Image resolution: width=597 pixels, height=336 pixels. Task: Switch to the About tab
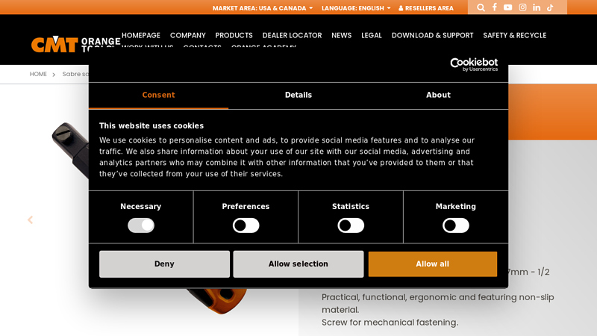pos(438,96)
